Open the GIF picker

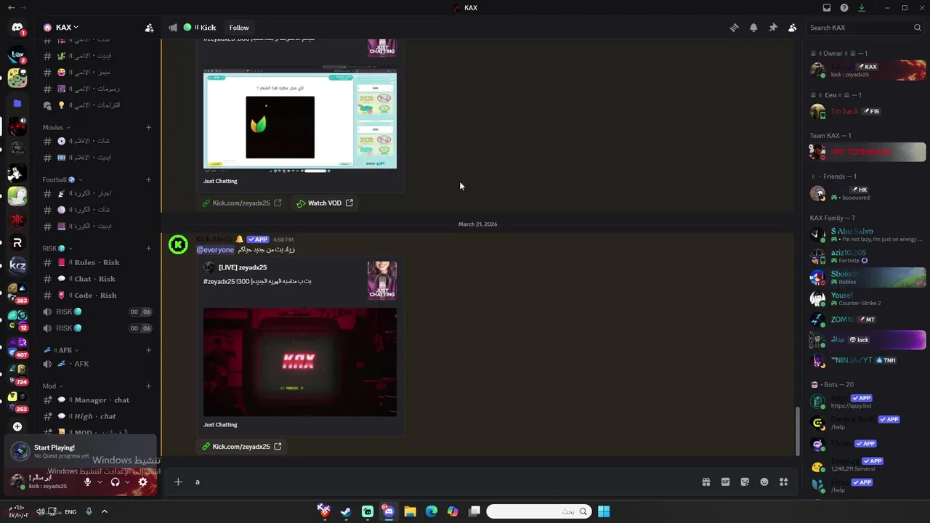(x=725, y=482)
